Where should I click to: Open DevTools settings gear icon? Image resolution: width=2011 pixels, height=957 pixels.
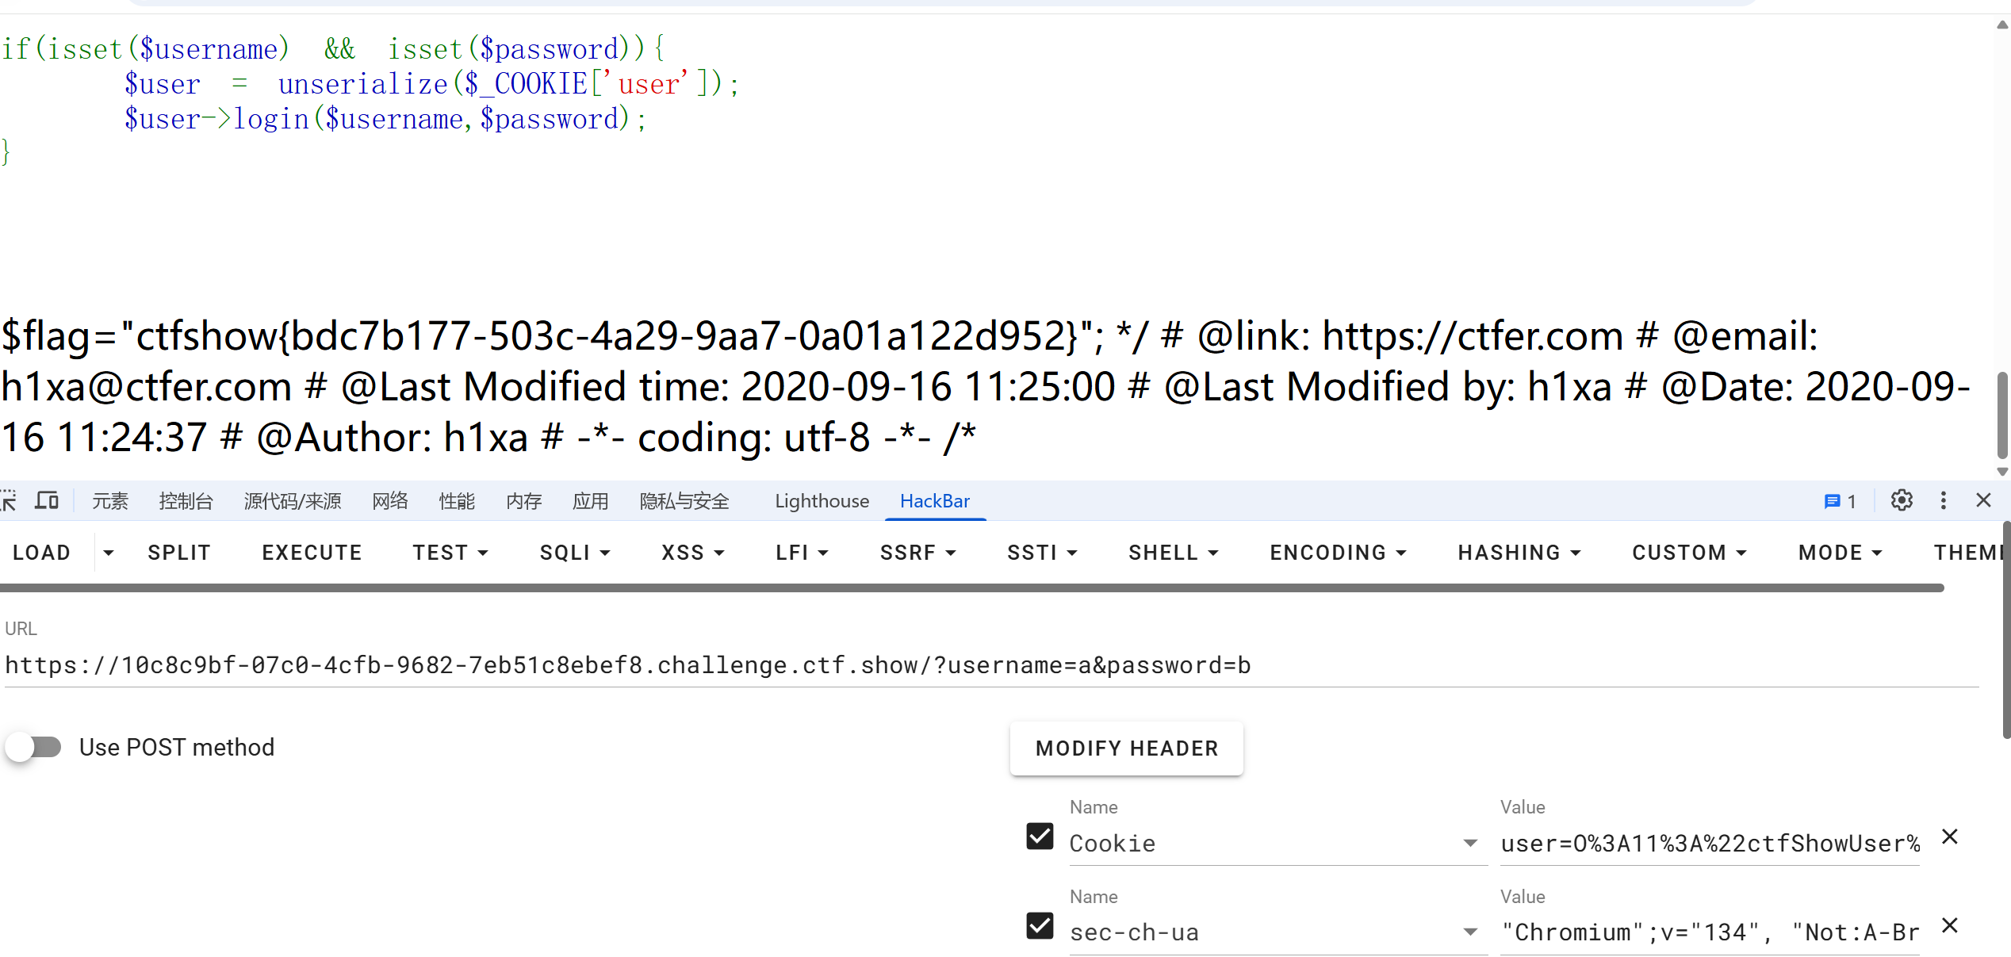click(x=1901, y=501)
